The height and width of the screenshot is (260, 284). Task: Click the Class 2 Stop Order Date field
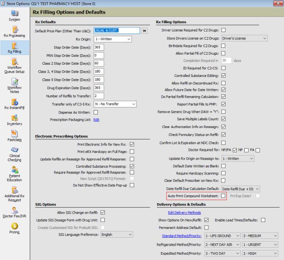click(x=99, y=63)
